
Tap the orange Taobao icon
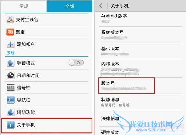pos(10,32)
